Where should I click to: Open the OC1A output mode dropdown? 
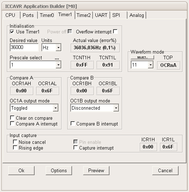(x=34, y=108)
